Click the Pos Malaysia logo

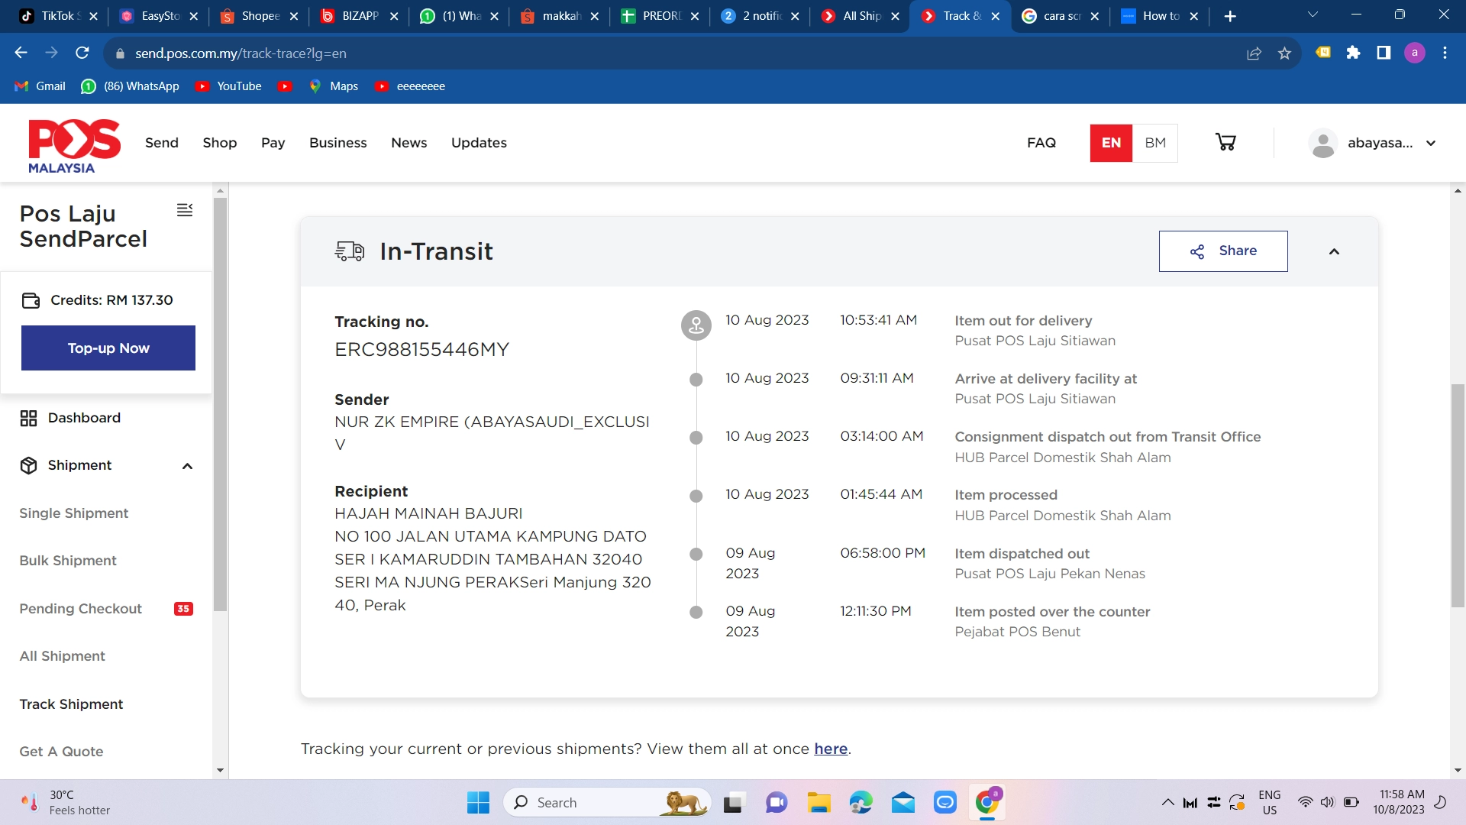74,145
